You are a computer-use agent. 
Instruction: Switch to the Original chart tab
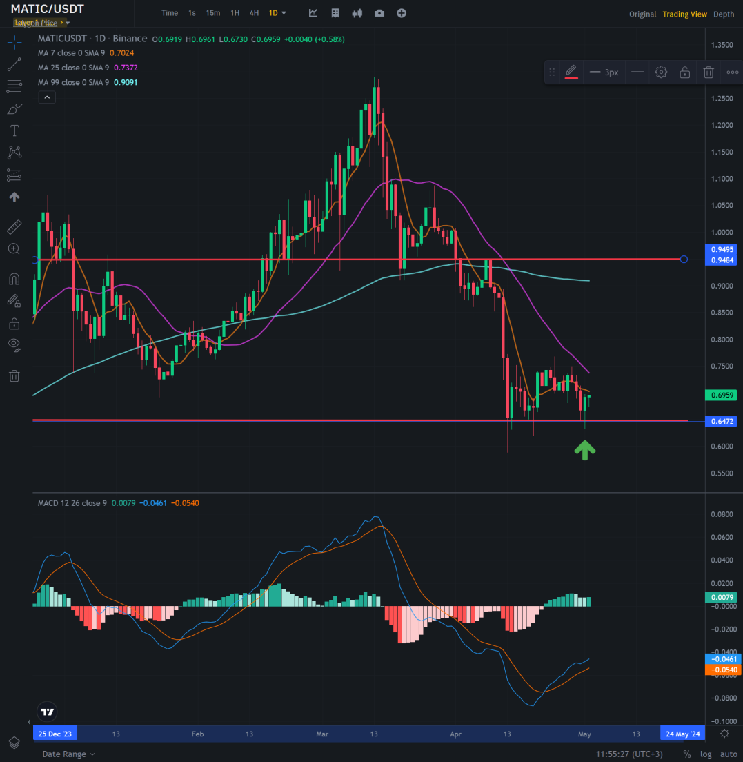coord(642,13)
